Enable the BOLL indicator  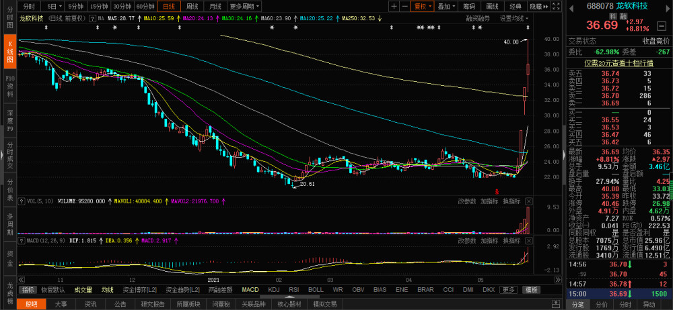point(316,290)
